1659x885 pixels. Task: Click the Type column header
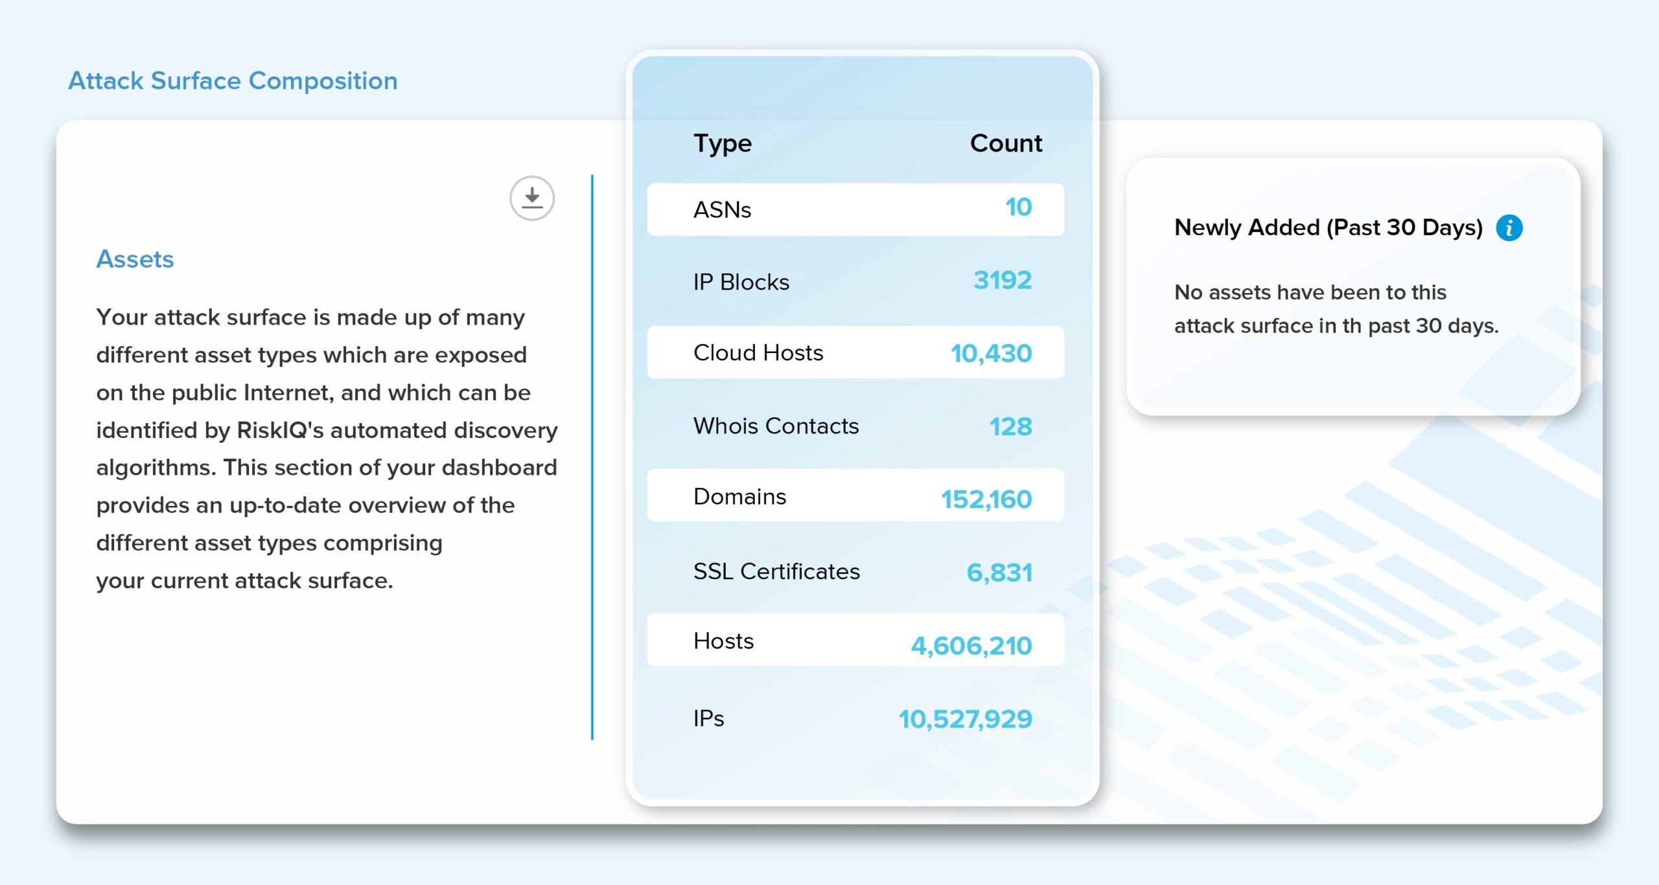[x=723, y=144]
